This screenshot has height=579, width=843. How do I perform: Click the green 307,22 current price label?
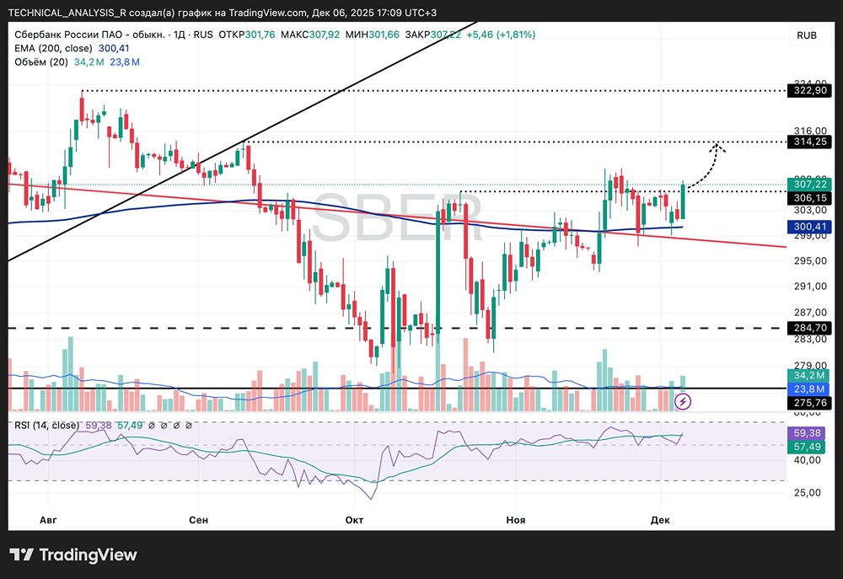pos(810,184)
